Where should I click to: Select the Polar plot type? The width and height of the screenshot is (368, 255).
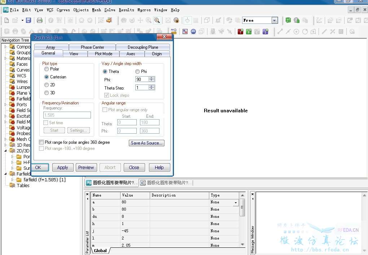pos(47,69)
